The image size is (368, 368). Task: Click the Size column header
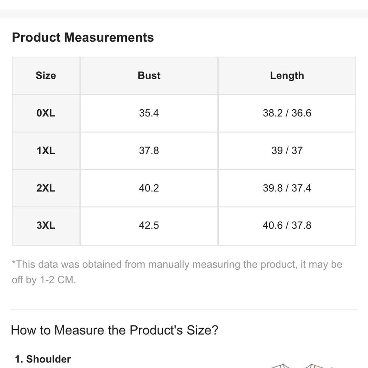pos(46,75)
